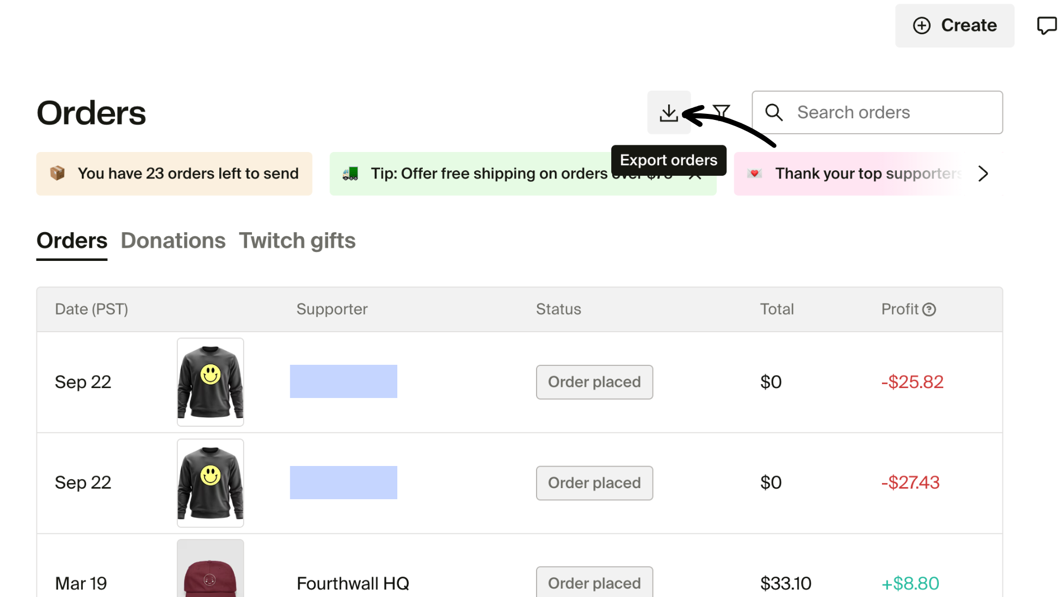Open the feedback chat bubble icon
Image resolution: width=1061 pixels, height=597 pixels.
coord(1047,25)
